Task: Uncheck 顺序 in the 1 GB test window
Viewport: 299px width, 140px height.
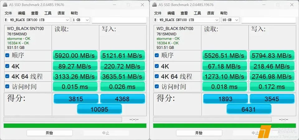Action: [x=7, y=56]
